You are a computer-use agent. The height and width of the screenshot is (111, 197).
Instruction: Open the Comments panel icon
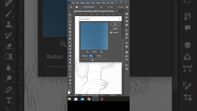pos(127,47)
